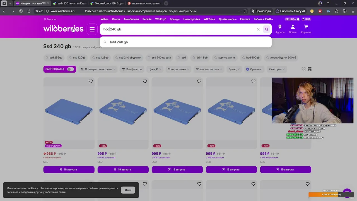Viewport: 357px width, 201px height.
Task: Switch to large grid view
Action: [303, 69]
